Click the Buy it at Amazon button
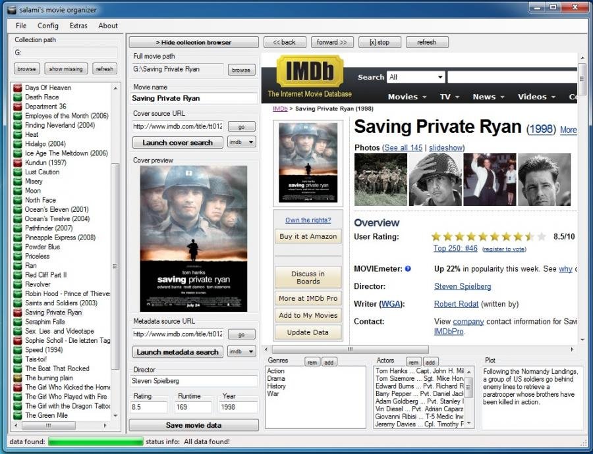The height and width of the screenshot is (454, 593). (308, 236)
